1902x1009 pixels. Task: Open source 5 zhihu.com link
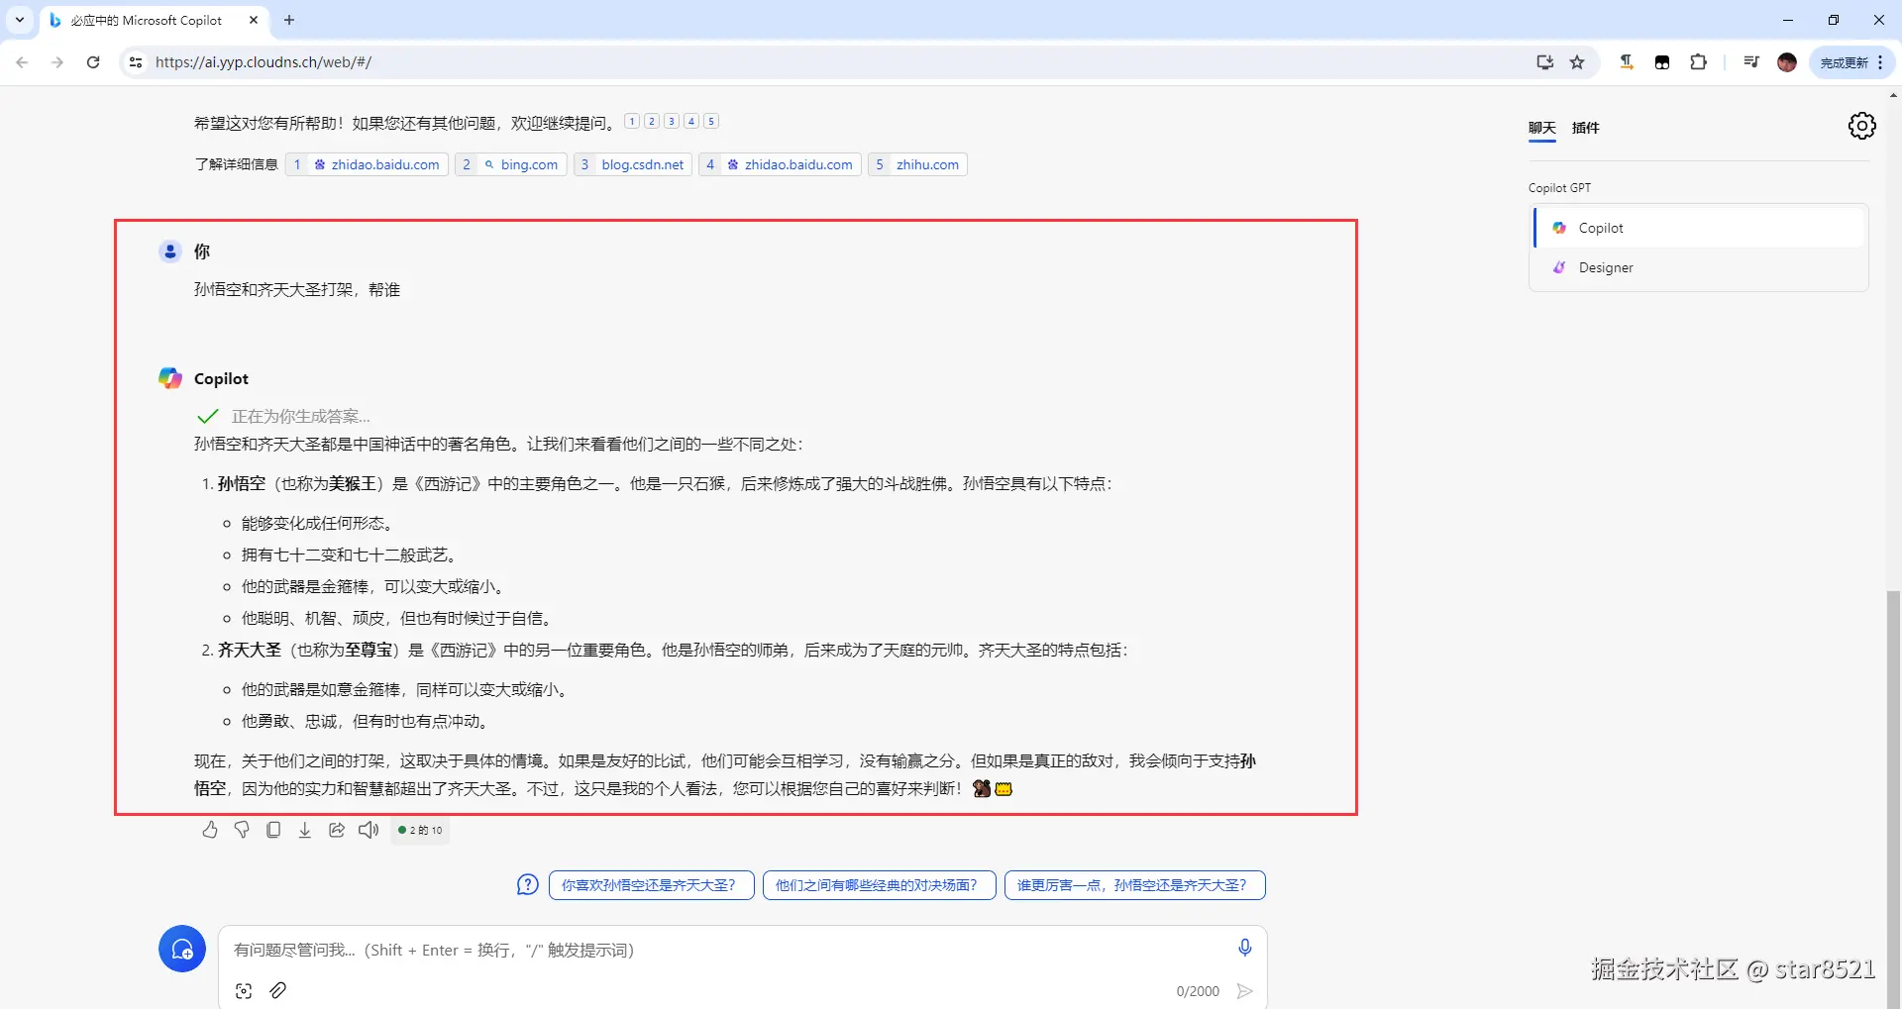(917, 164)
